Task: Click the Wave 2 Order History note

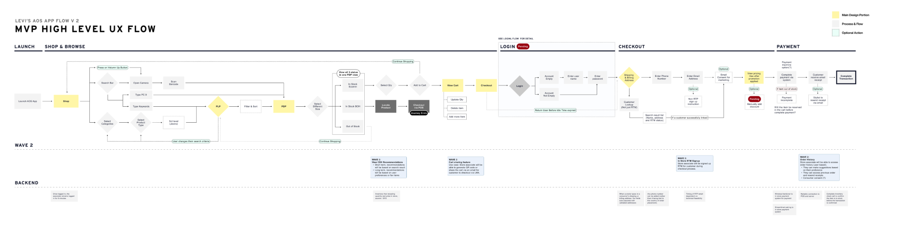Action: pos(819,167)
